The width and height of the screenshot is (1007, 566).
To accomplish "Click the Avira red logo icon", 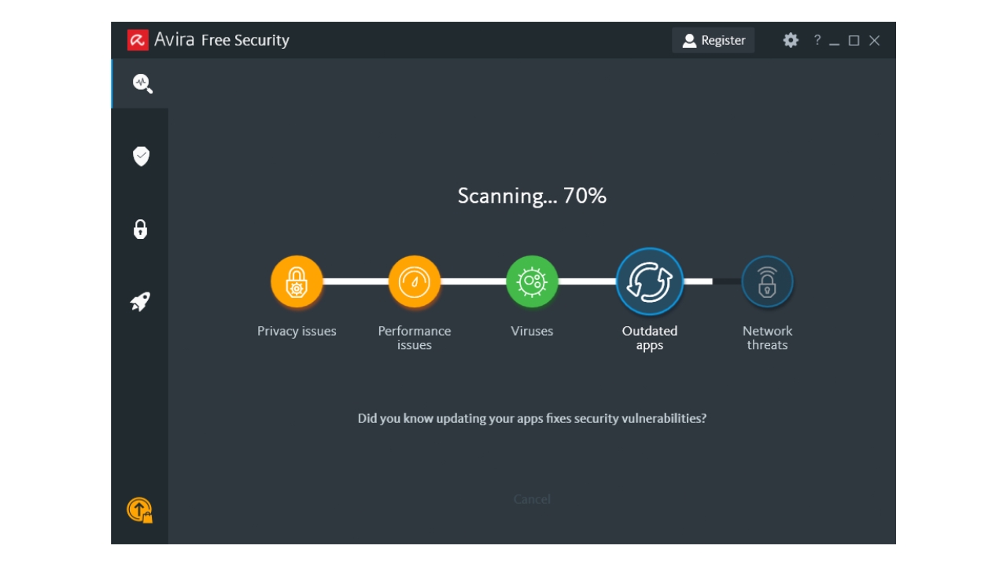I will 138,39.
